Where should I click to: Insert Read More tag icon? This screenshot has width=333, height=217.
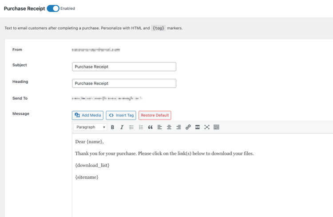click(x=197, y=127)
